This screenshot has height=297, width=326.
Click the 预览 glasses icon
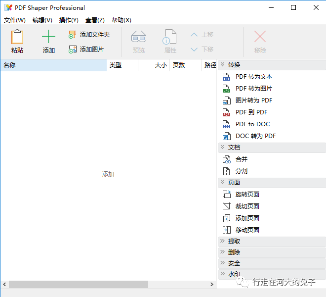pyautogui.click(x=139, y=37)
